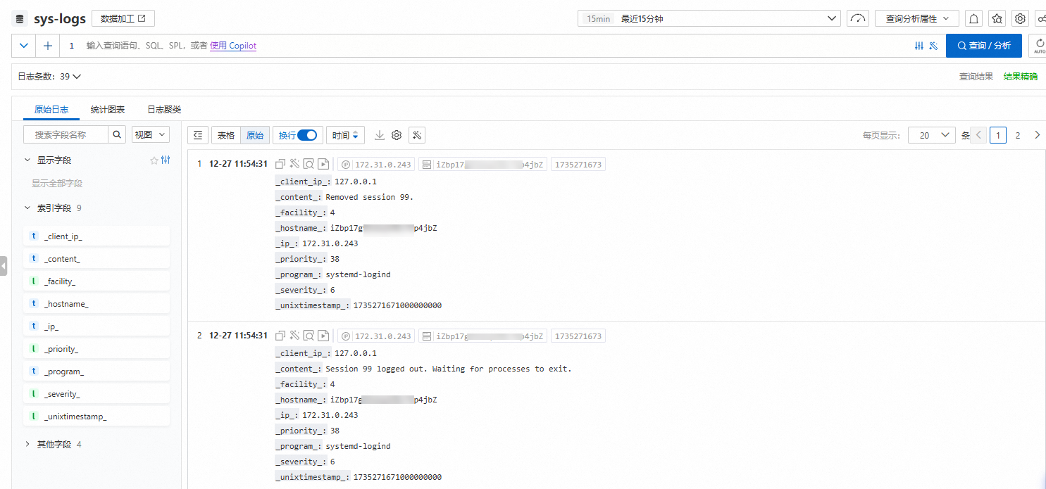Copy log entry 1 with copy icon
This screenshot has width=1046, height=489.
click(x=280, y=164)
